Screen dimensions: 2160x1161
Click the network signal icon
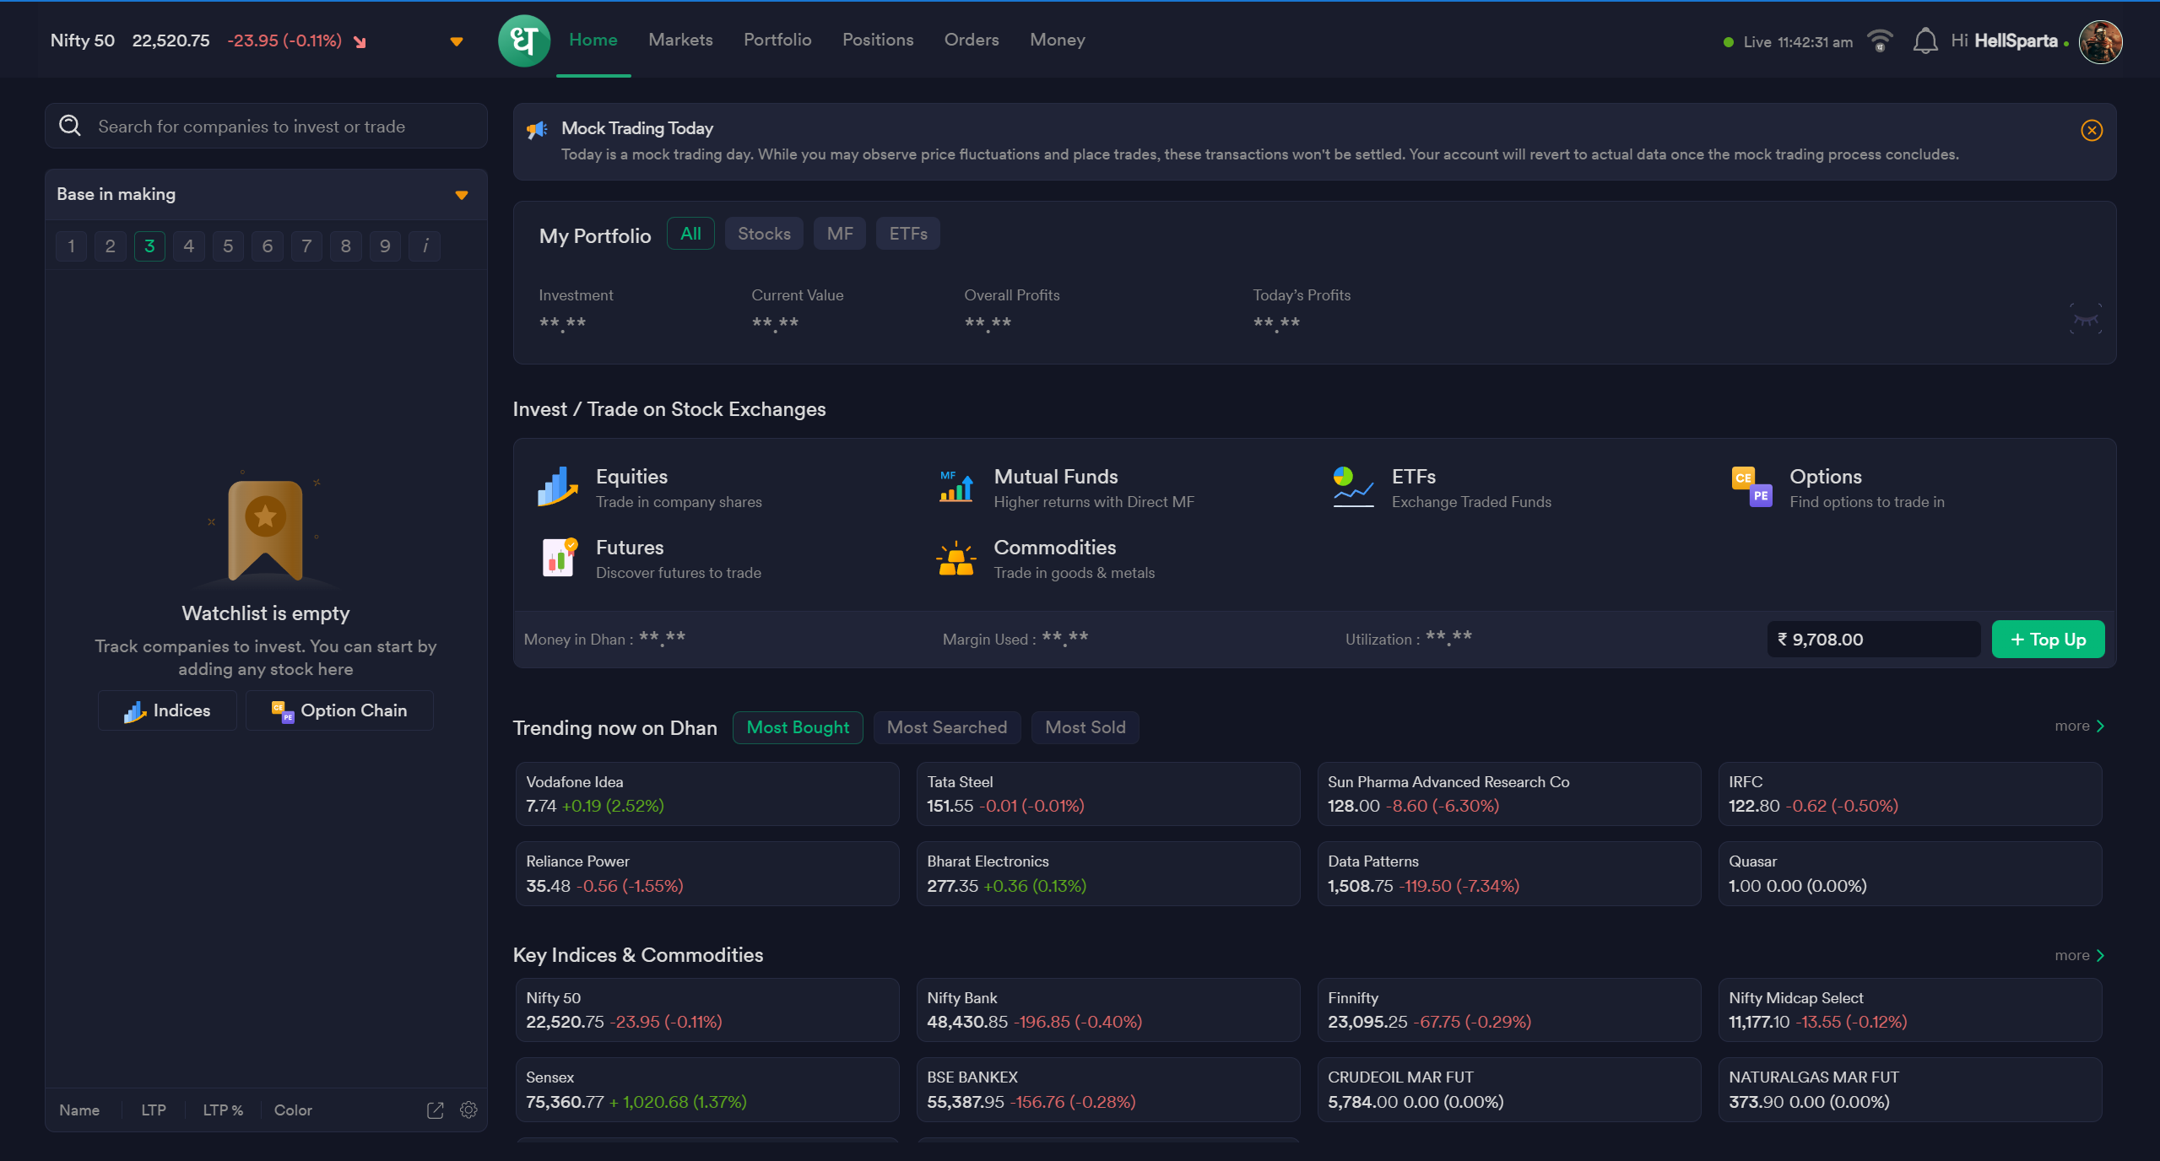click(1880, 40)
